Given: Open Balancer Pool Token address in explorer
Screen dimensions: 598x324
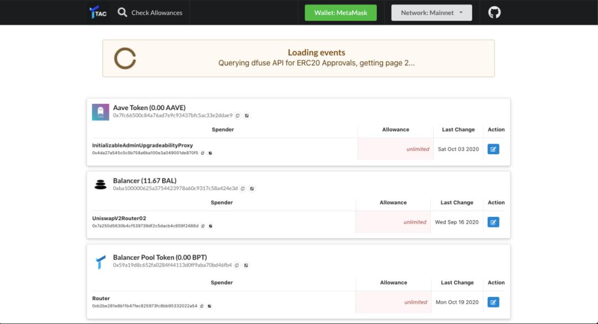Looking at the screenshot, I should (x=246, y=265).
